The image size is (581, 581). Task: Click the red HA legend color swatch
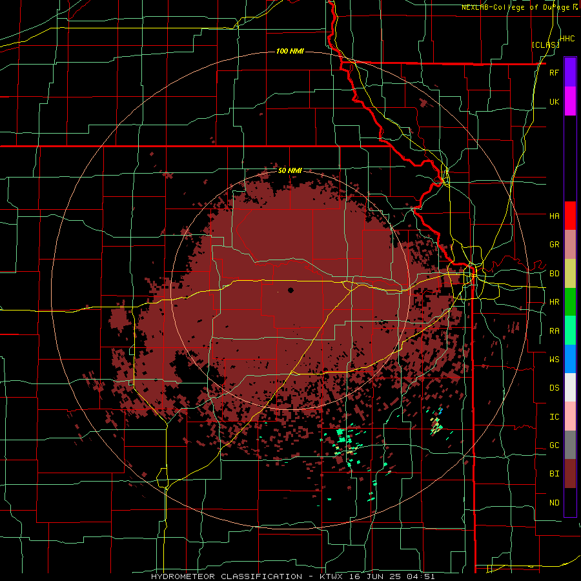[570, 216]
